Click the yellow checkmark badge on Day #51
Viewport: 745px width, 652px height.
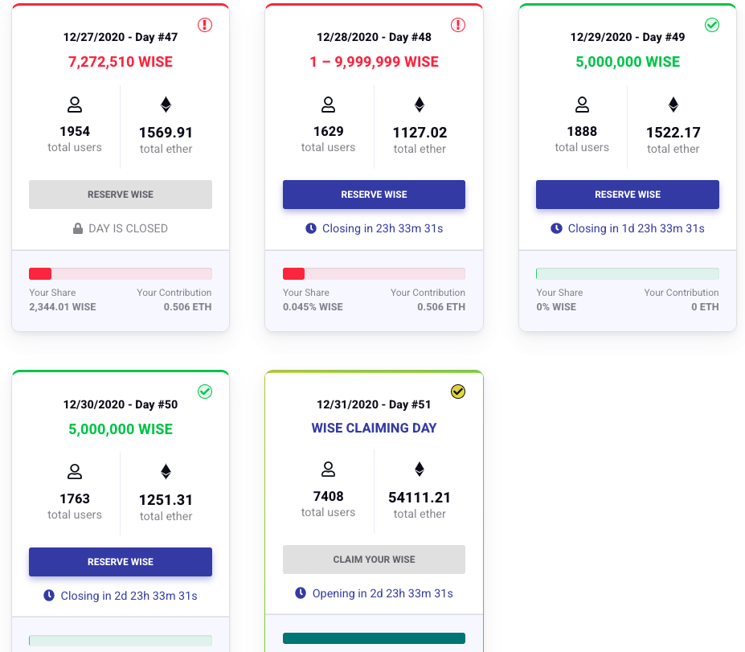pyautogui.click(x=458, y=392)
